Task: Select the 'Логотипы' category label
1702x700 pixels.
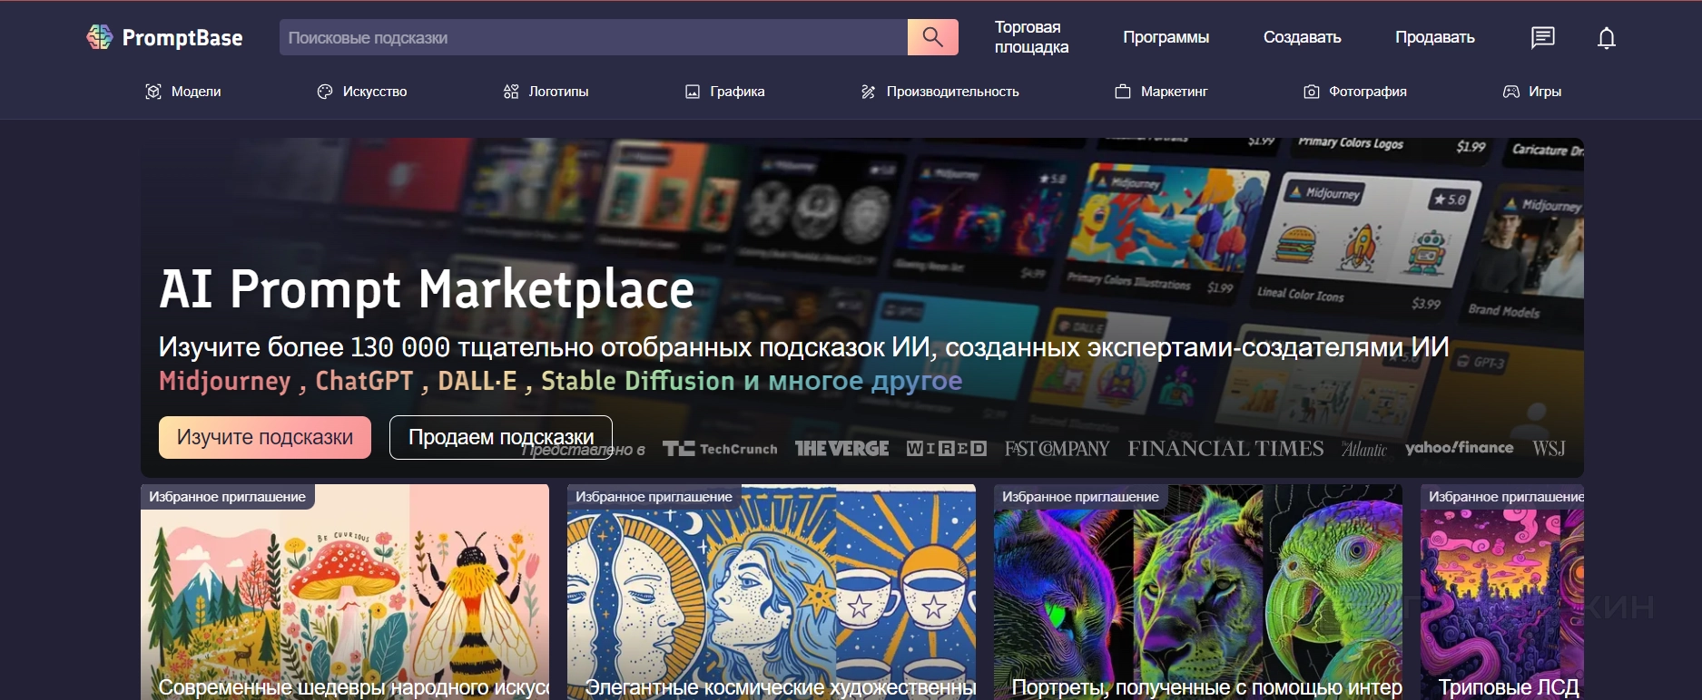Action: (558, 92)
